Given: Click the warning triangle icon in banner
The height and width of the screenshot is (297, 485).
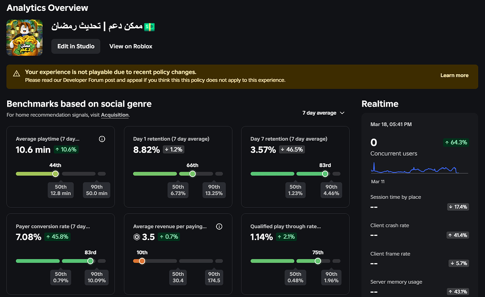Looking at the screenshot, I should [x=17, y=73].
